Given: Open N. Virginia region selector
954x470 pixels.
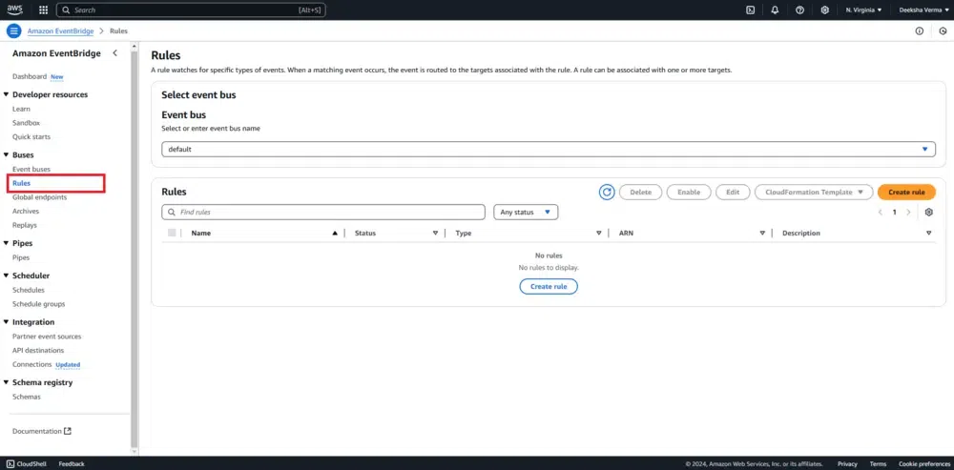Looking at the screenshot, I should click(863, 10).
